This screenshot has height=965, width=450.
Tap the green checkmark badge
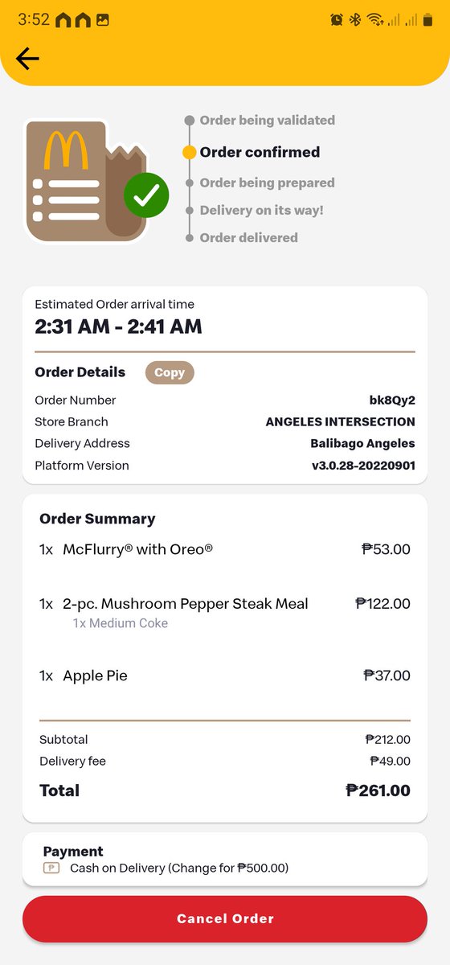[145, 195]
